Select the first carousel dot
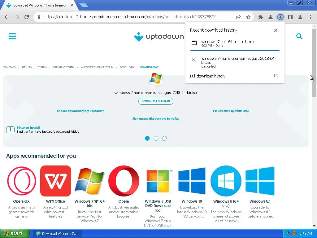 [x=147, y=139]
